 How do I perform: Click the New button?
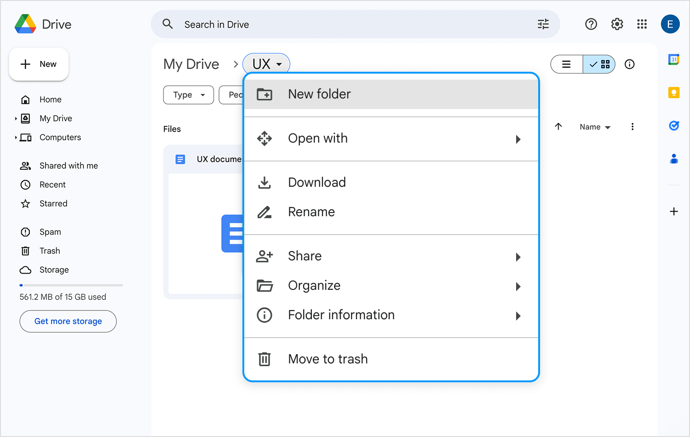click(x=39, y=64)
